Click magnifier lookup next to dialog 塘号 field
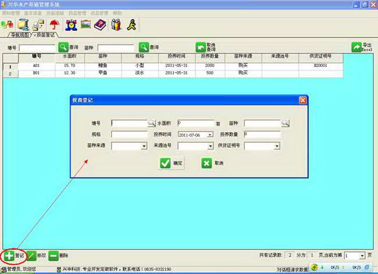 tap(152, 123)
